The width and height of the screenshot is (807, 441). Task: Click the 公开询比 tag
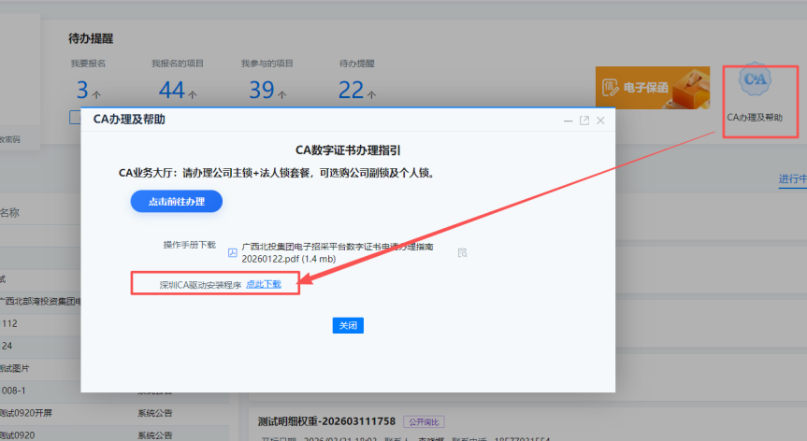pos(425,422)
